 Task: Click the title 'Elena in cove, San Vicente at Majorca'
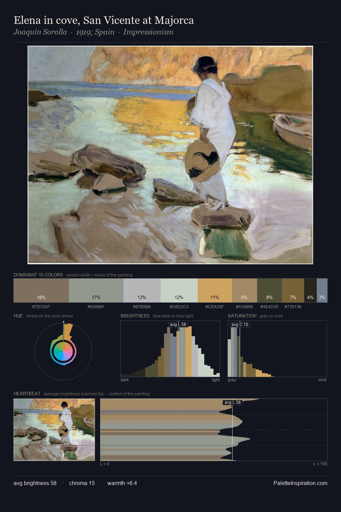[104, 20]
